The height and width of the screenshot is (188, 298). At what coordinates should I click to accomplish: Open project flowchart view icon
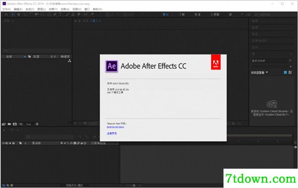pos(70,61)
